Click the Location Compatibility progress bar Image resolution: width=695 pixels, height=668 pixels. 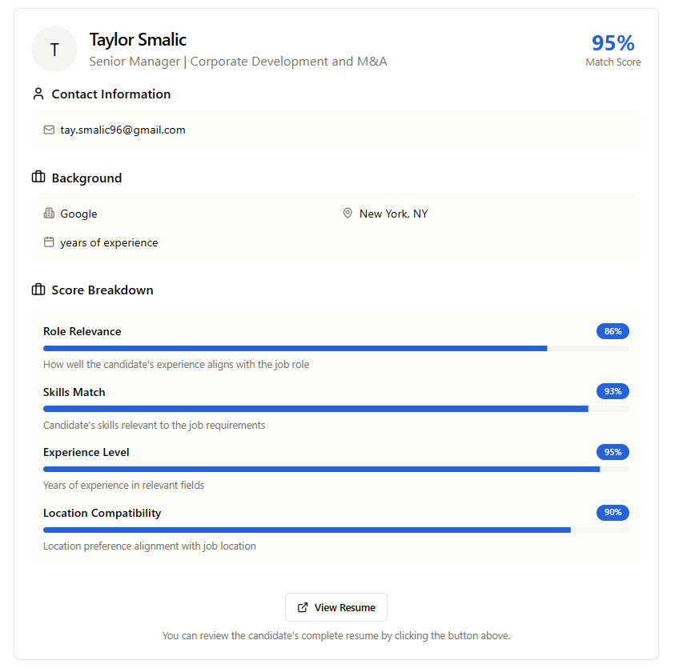(x=336, y=530)
